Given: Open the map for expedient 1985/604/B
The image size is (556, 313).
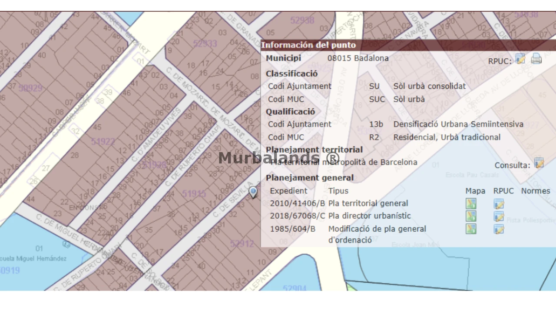Looking at the screenshot, I should [x=471, y=229].
